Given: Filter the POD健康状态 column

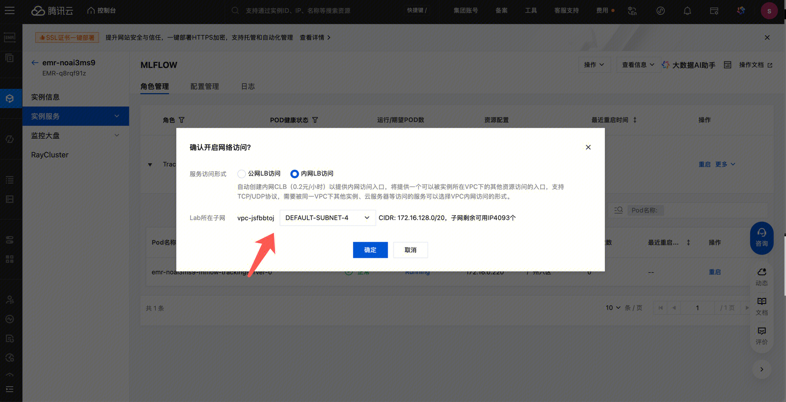Looking at the screenshot, I should coord(315,120).
